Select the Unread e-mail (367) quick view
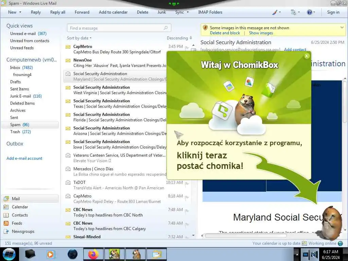 [28, 34]
